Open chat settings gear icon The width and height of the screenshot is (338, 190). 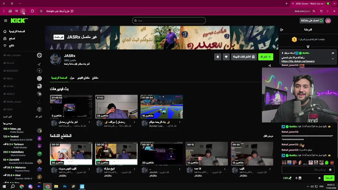point(319,178)
